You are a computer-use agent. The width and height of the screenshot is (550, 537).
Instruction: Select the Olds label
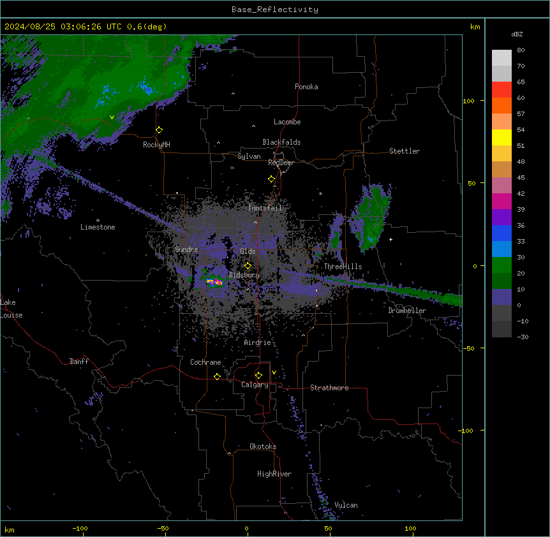tap(248, 251)
